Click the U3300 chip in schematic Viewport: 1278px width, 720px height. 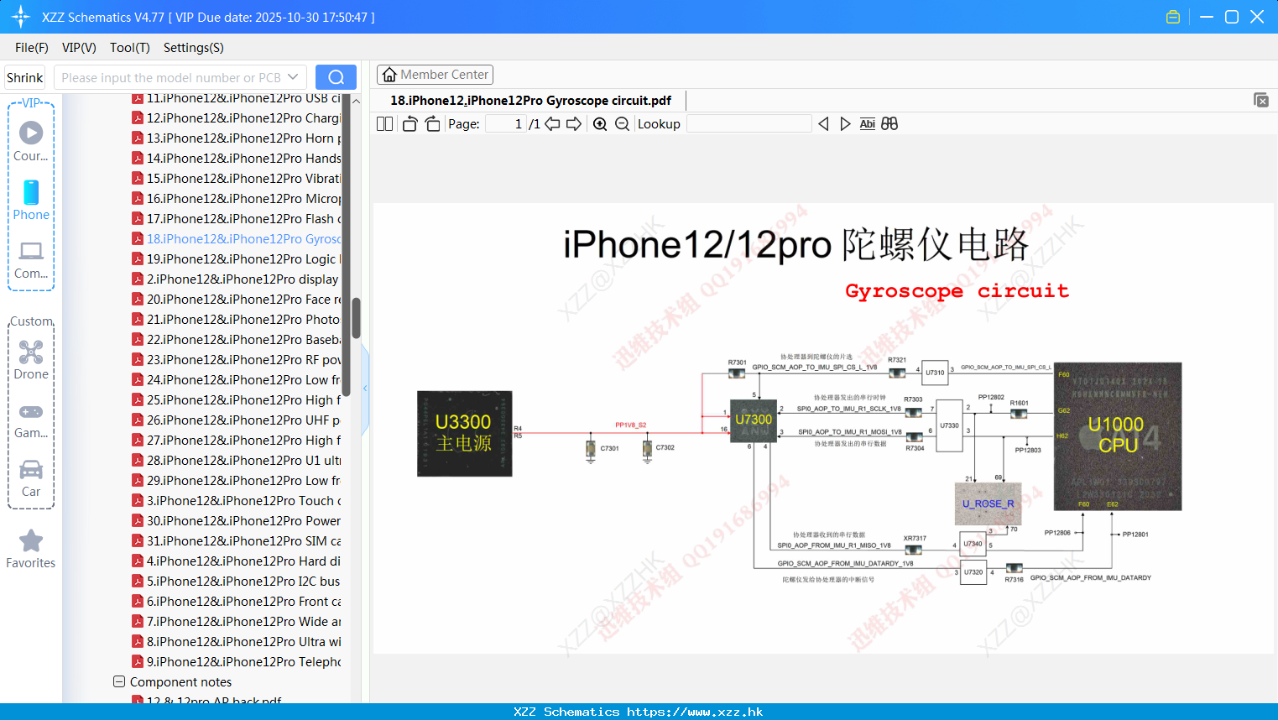click(465, 434)
